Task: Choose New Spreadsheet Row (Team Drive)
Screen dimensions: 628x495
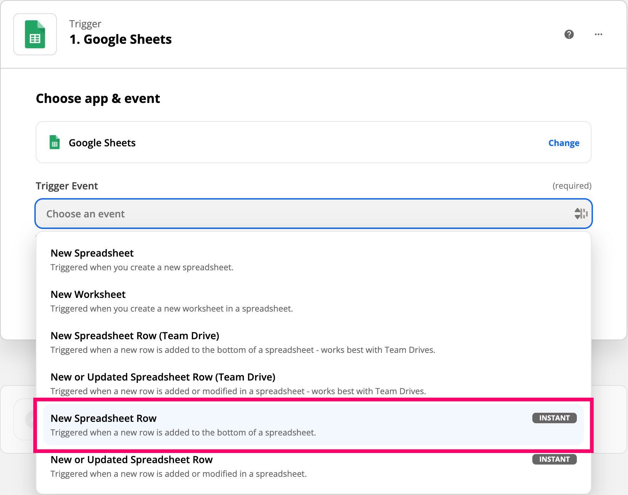Action: (313, 342)
